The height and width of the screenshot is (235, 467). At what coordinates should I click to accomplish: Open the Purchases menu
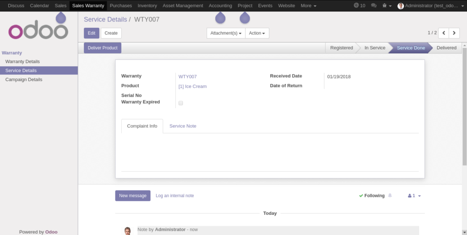click(x=121, y=5)
